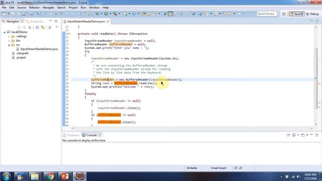
Task: Collapse the JavaIODemo project node
Action: (x=5, y=32)
